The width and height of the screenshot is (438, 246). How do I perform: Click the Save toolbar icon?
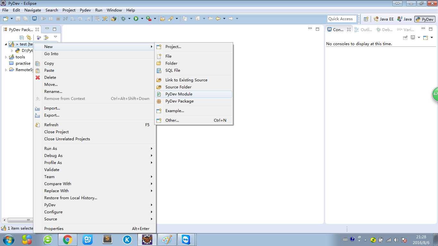(x=18, y=19)
